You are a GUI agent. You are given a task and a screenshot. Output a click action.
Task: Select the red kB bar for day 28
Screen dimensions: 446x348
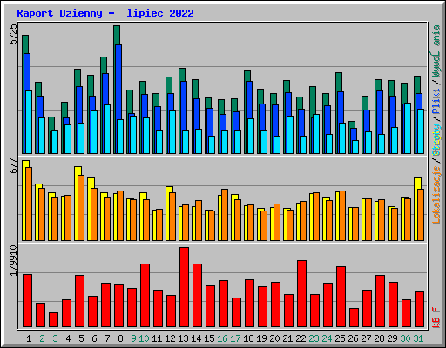tap(380, 301)
